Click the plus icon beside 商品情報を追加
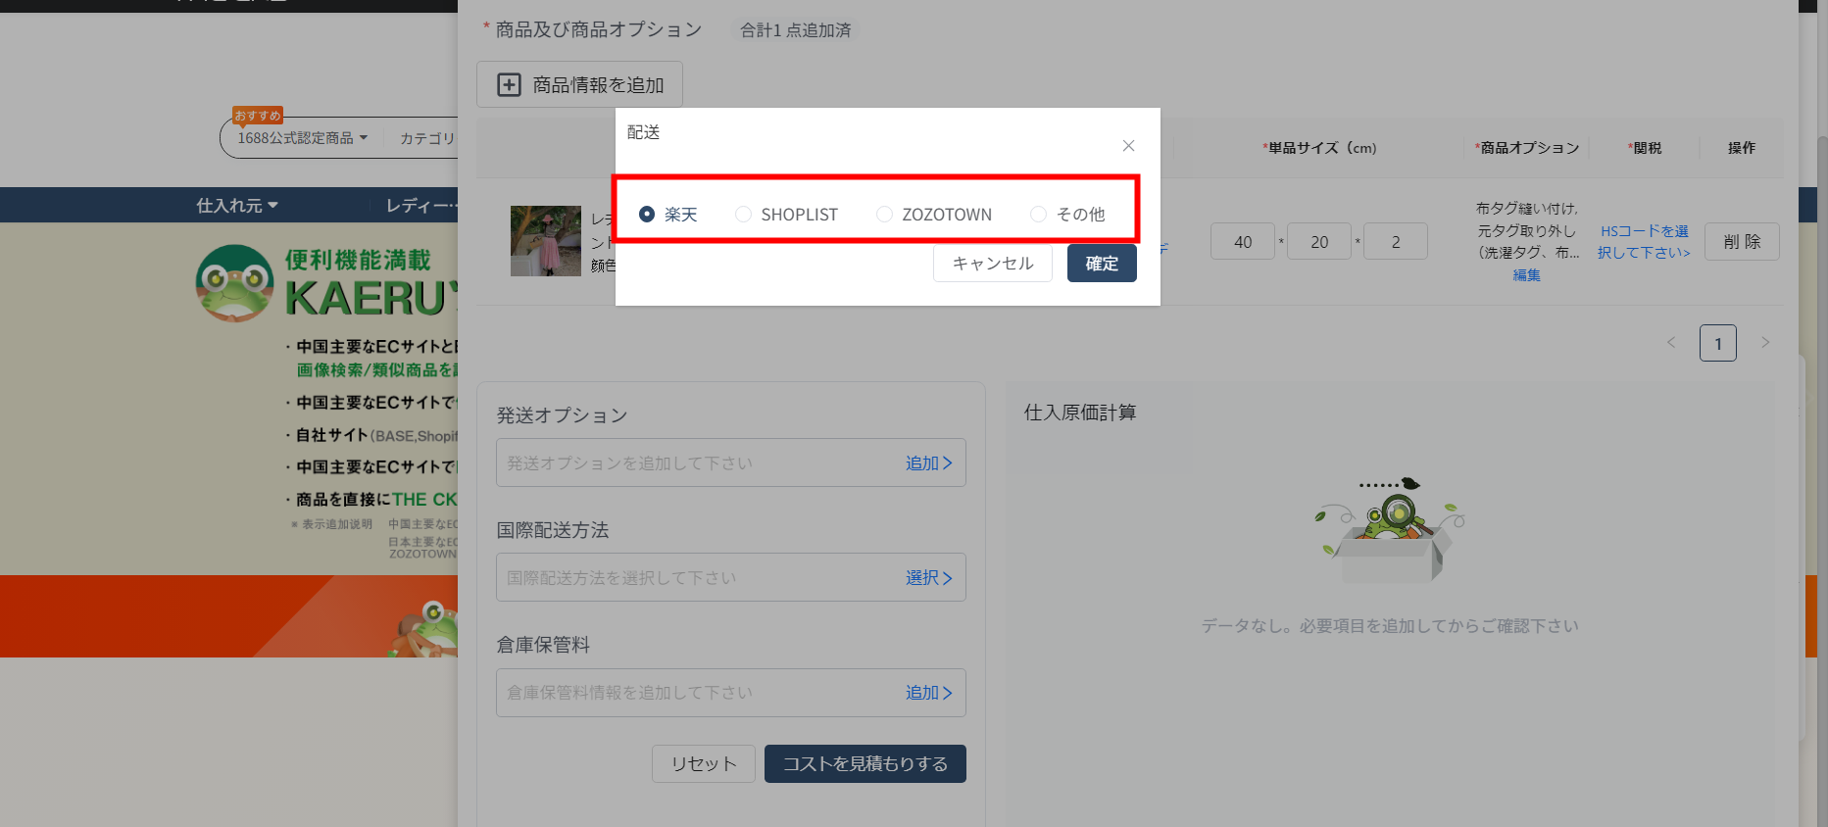Screen dimensions: 1828x827 point(509,85)
